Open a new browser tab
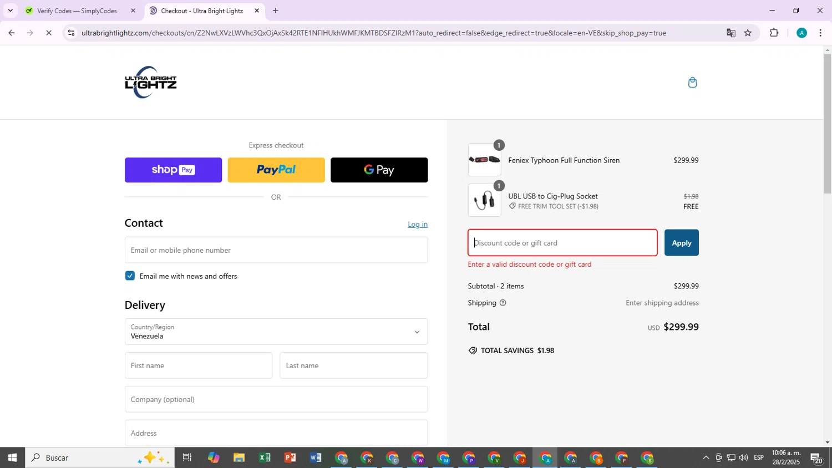 click(x=276, y=11)
